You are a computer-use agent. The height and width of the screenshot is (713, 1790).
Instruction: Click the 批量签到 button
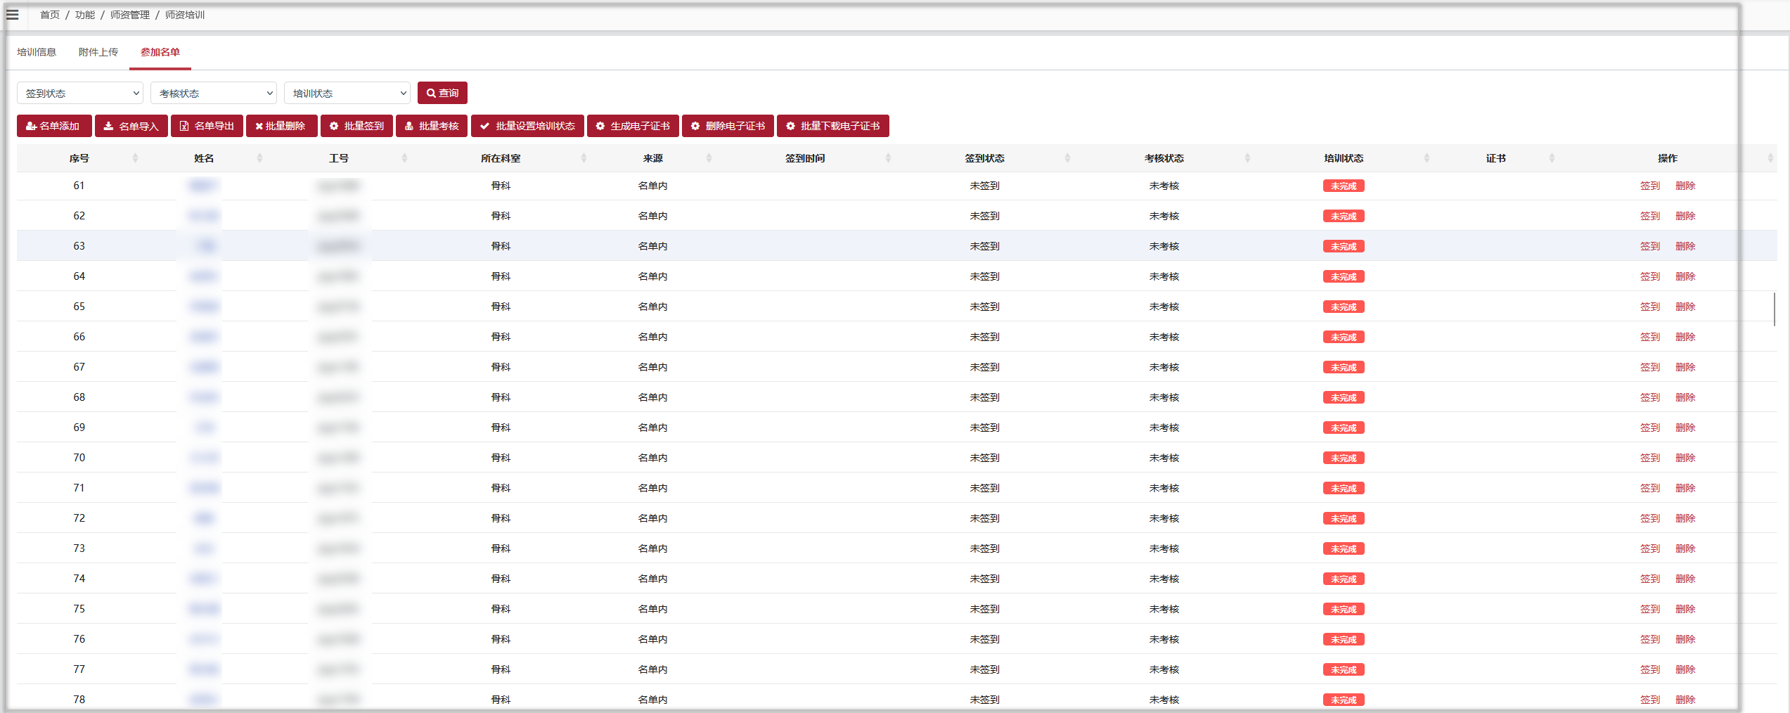356,126
